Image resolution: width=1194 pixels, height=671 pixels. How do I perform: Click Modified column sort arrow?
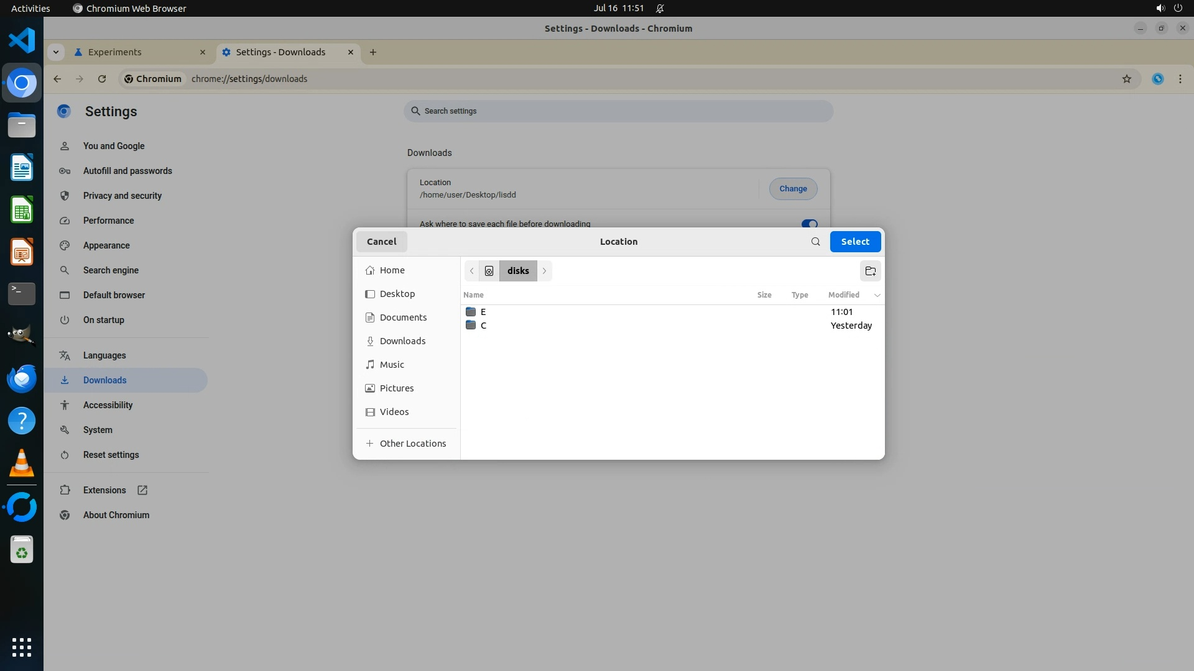(877, 295)
